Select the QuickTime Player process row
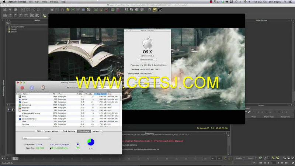 tap(68, 119)
